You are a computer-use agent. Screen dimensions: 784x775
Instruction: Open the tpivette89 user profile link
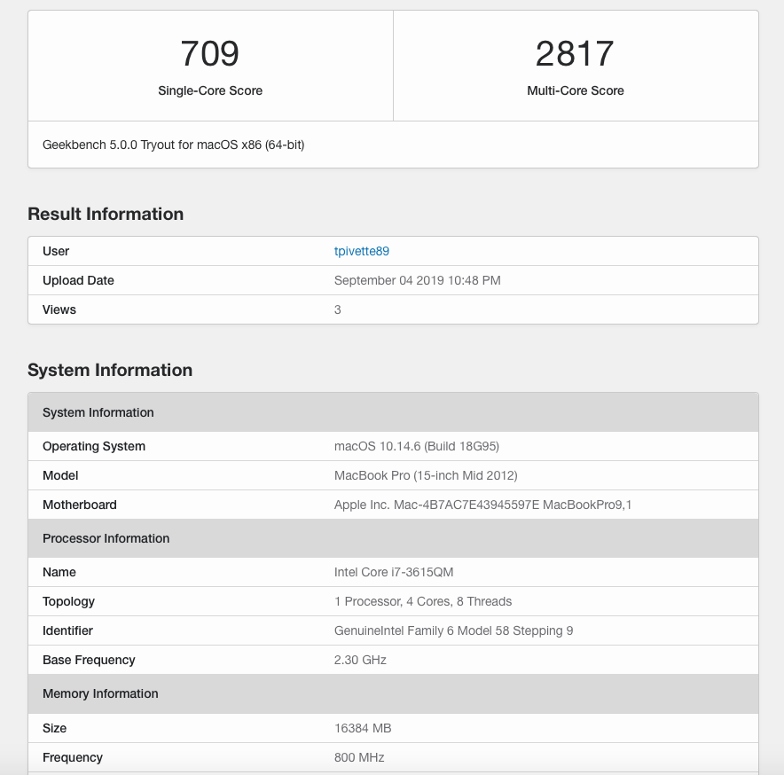[362, 251]
